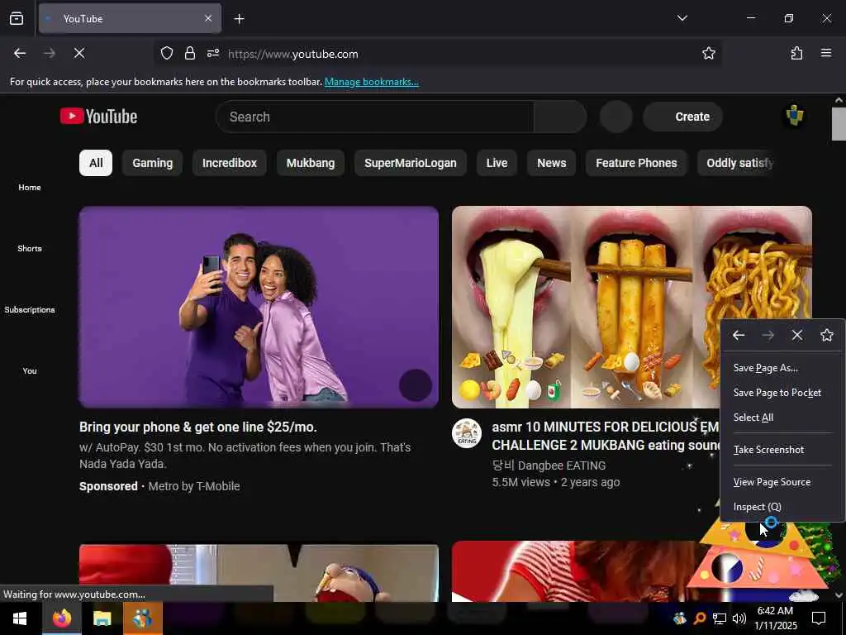Select the SuperMarioLogan filter chip

coord(410,163)
